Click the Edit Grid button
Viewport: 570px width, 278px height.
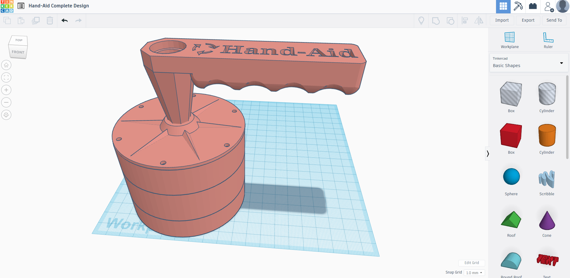(x=471, y=263)
